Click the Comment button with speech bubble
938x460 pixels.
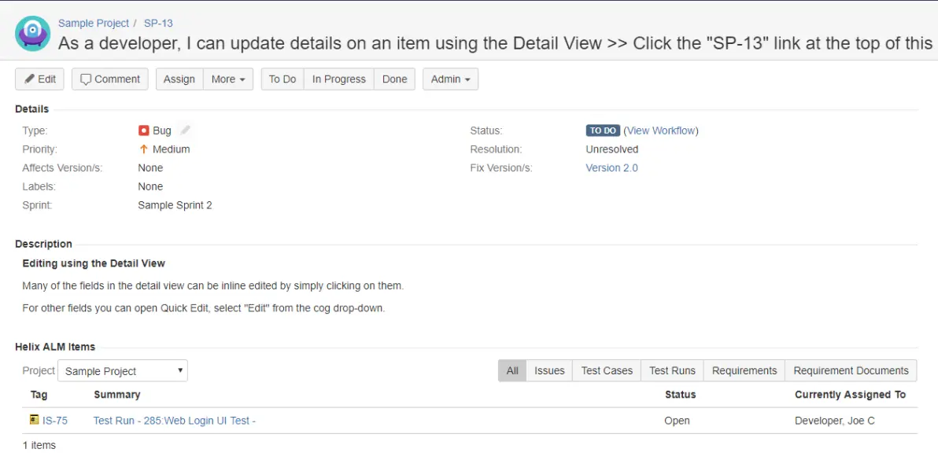click(110, 79)
